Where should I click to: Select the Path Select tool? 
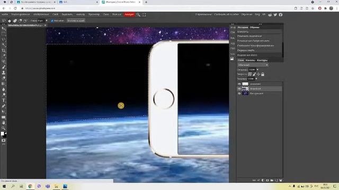4,111
